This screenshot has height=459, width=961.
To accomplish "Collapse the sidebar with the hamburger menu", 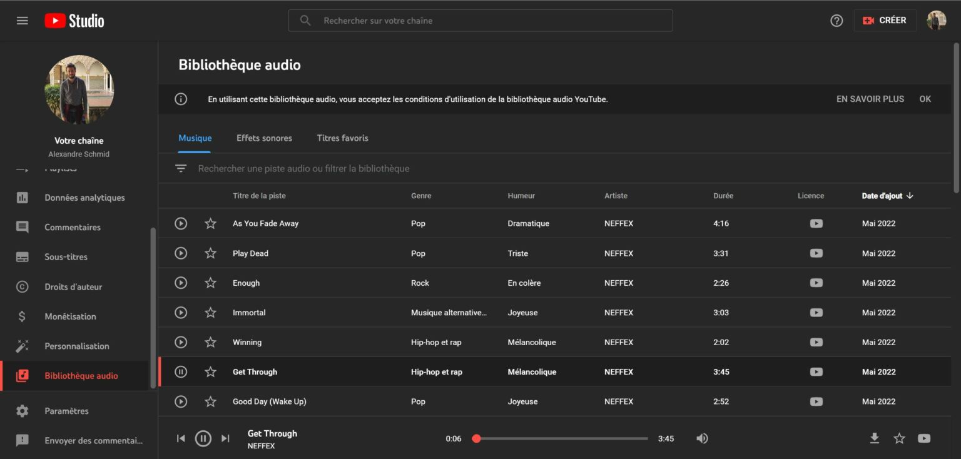I will click(22, 20).
